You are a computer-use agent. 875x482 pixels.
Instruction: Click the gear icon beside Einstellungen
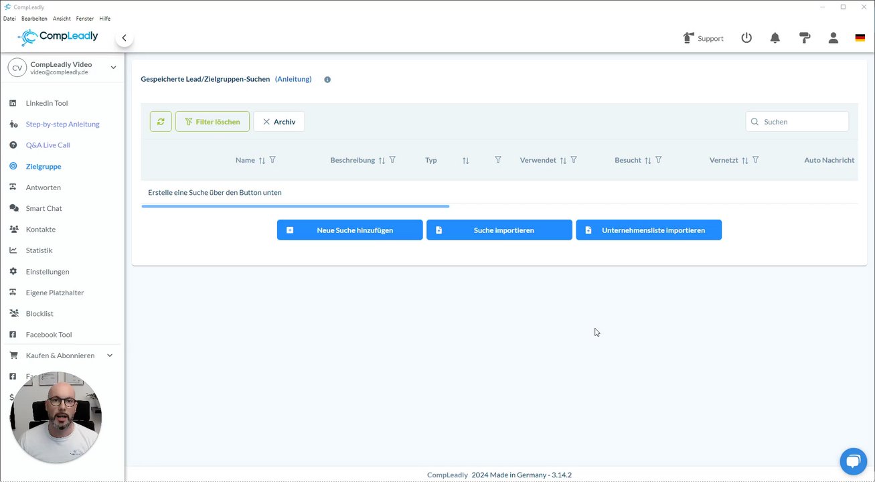[x=13, y=272]
